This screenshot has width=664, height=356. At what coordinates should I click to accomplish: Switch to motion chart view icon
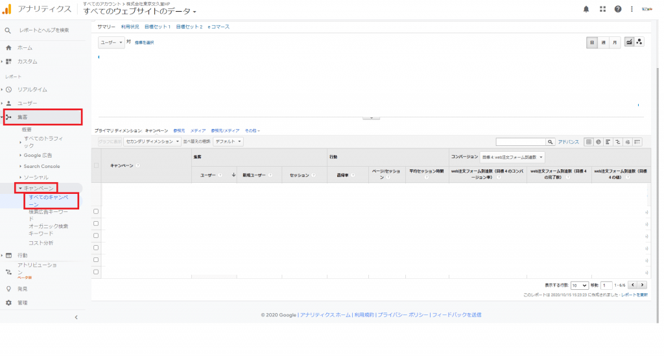[x=640, y=42]
